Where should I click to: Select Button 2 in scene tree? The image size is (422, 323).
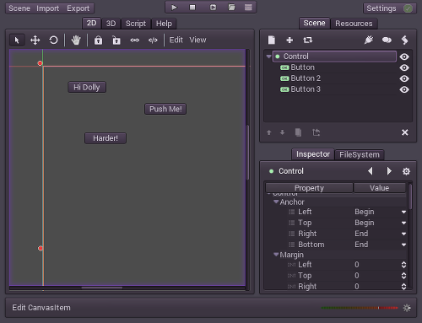pyautogui.click(x=306, y=78)
